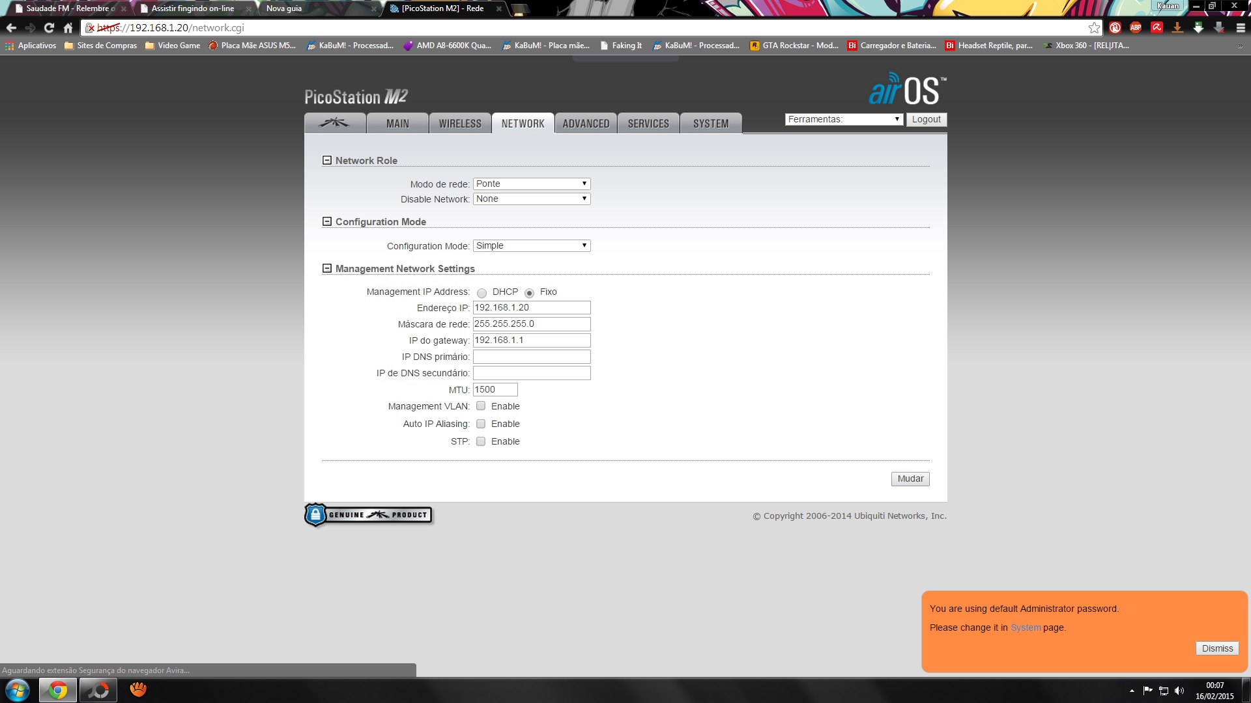The height and width of the screenshot is (703, 1251).
Task: Bookmark page with star icon
Action: (x=1094, y=27)
